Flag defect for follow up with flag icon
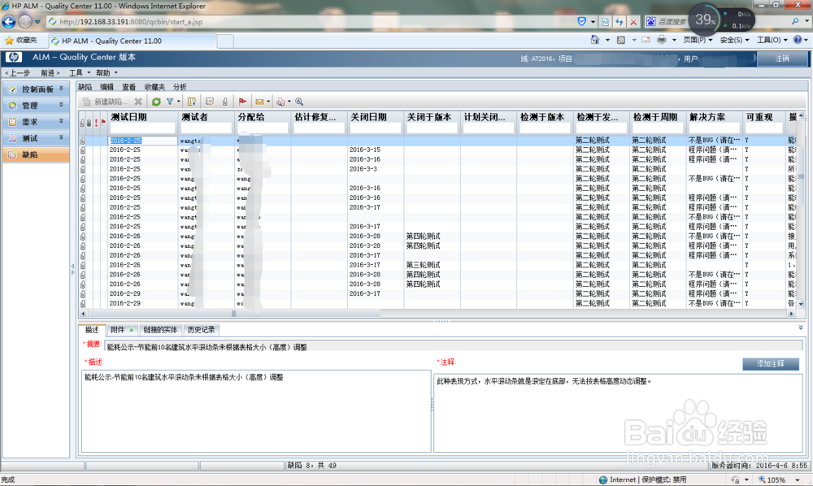This screenshot has height=486, width=813. 243,101
